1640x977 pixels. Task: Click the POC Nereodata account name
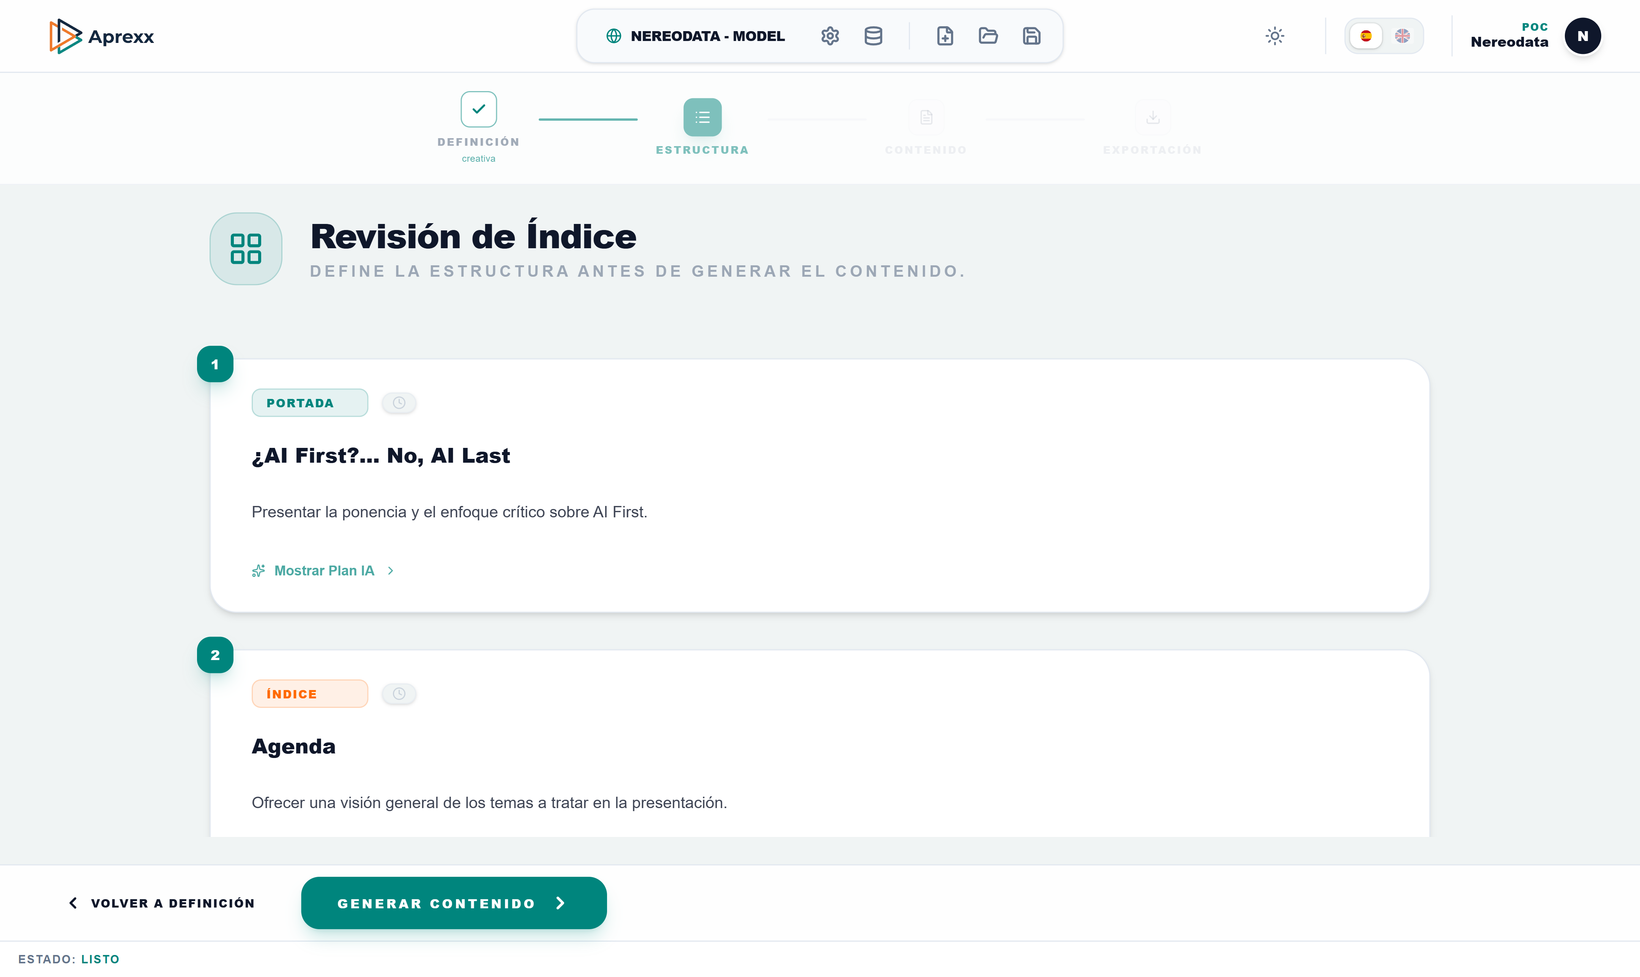(1509, 36)
